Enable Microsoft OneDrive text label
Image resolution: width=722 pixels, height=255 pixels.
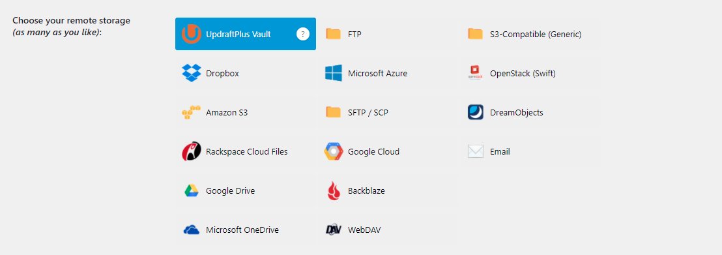pos(242,230)
